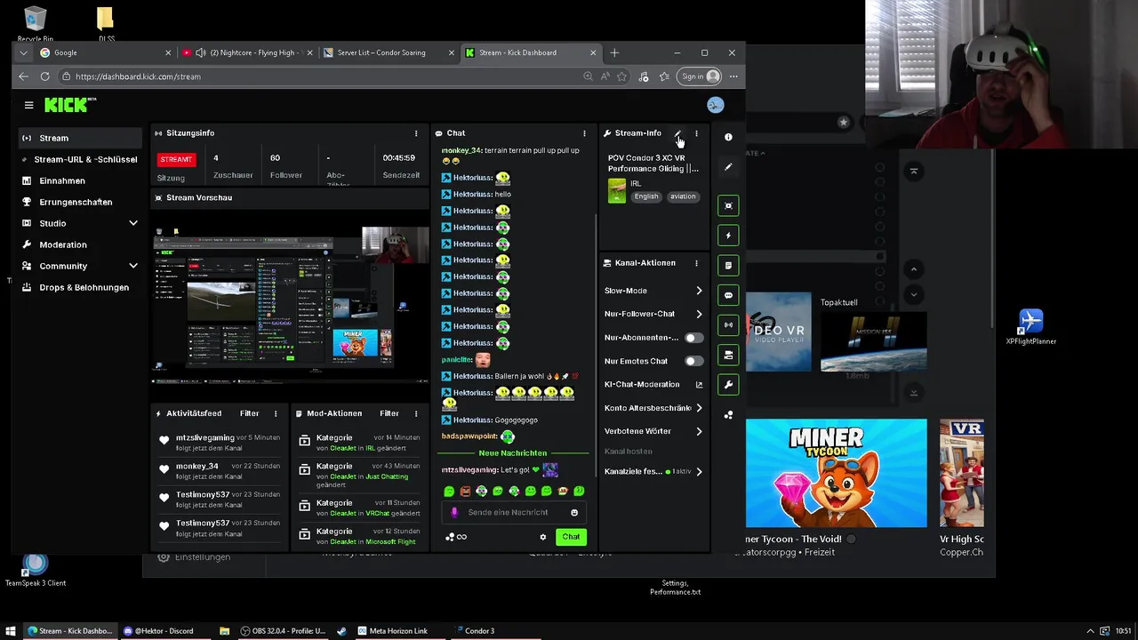Click the Kick logo
The height and width of the screenshot is (640, 1138).
click(x=69, y=105)
